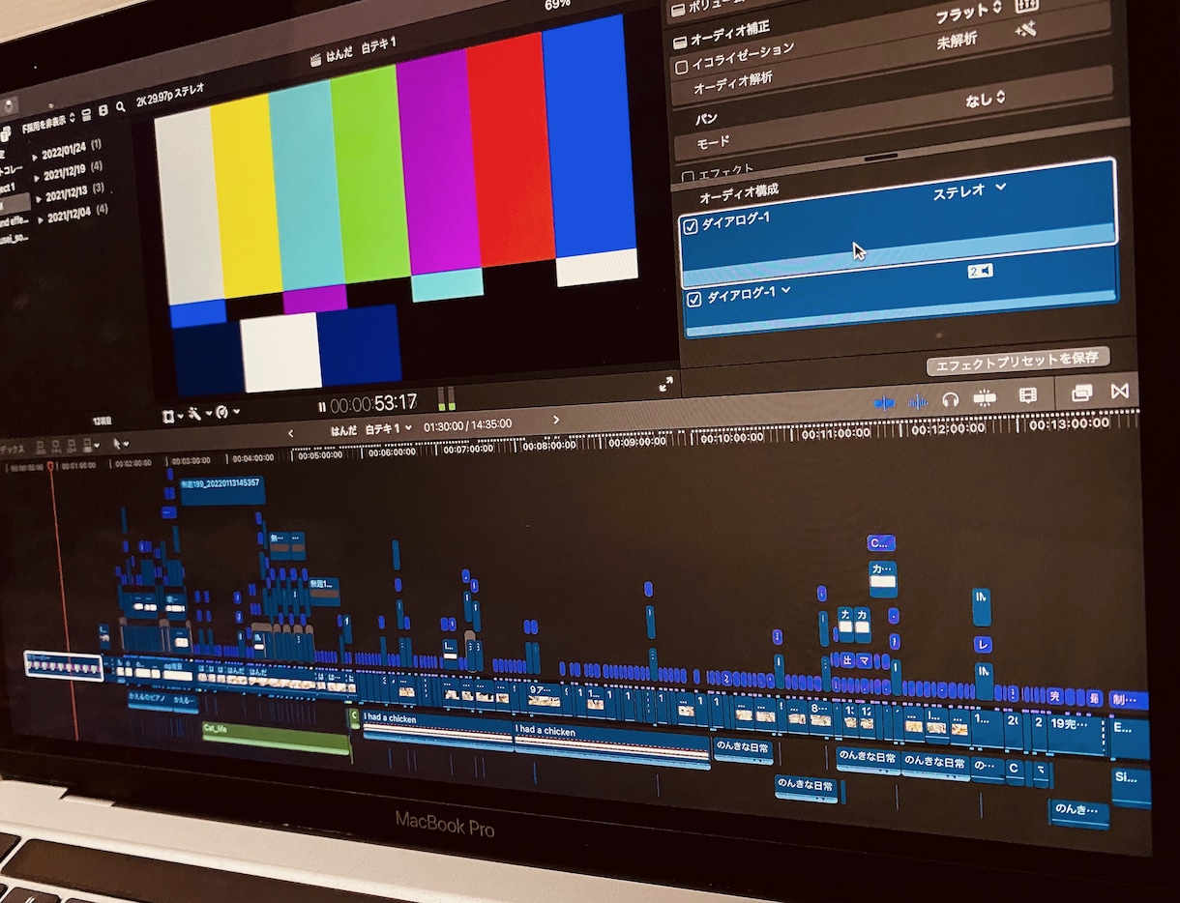The height and width of the screenshot is (903, 1180).
Task: Show the Transitions browser bowtie icon
Action: pyautogui.click(x=1120, y=391)
